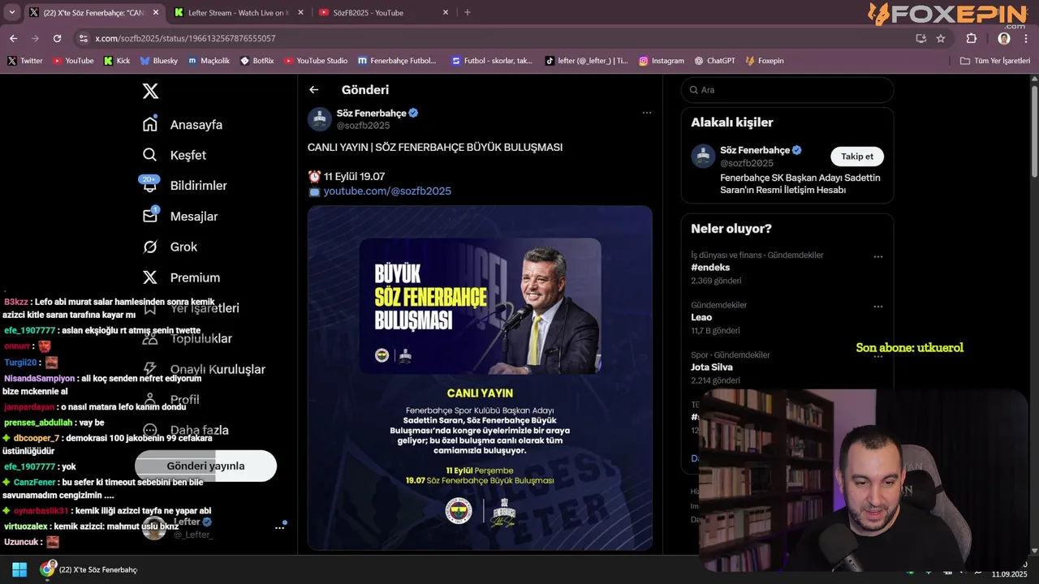
Task: Open the Tüm Yer İşaretleri bookmarks folder
Action: [x=995, y=61]
